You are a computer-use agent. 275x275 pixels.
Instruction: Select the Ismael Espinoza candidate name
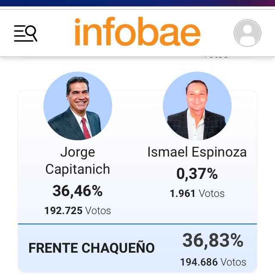(x=197, y=152)
